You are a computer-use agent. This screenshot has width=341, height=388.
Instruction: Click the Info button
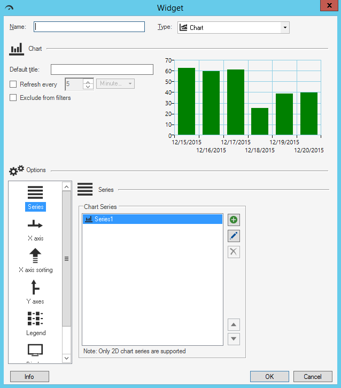(x=29, y=376)
